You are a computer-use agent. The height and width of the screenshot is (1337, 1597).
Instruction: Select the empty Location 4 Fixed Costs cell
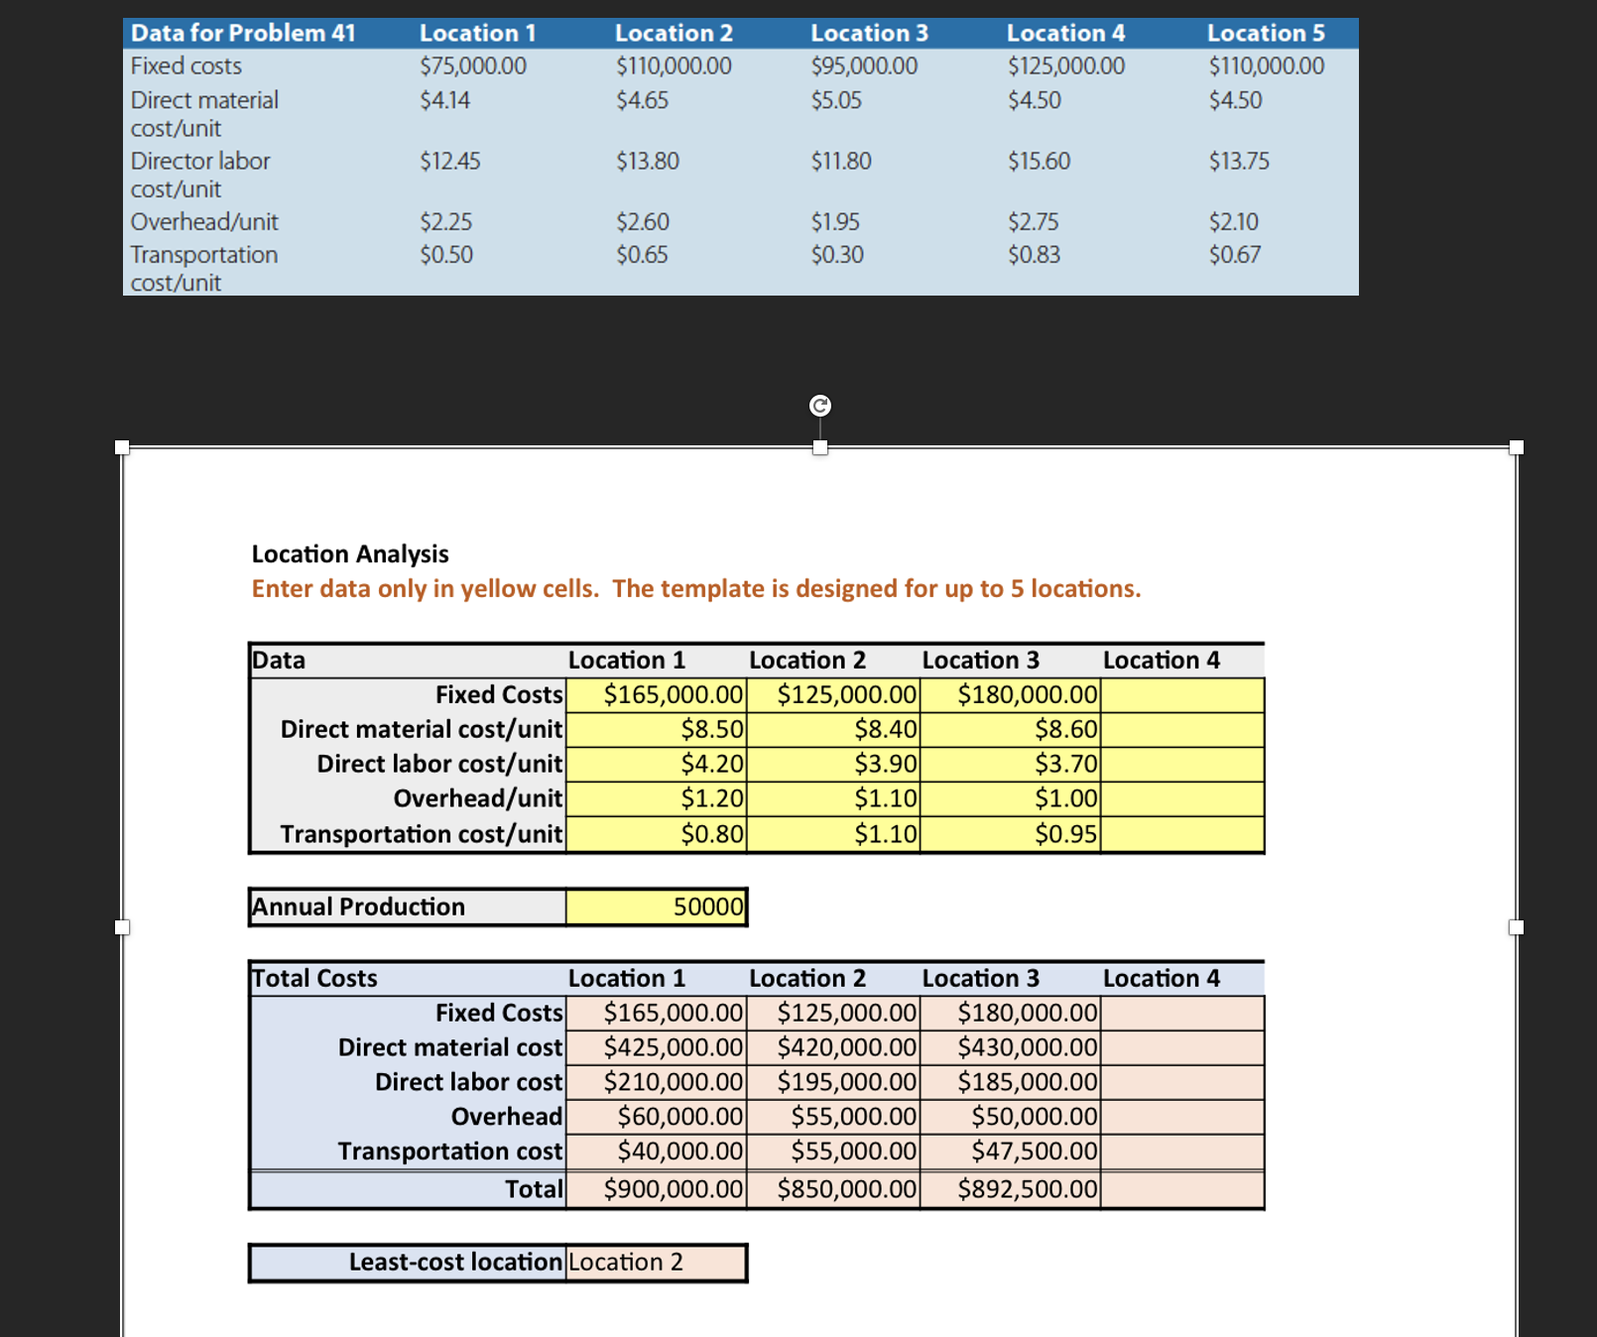click(x=1182, y=694)
